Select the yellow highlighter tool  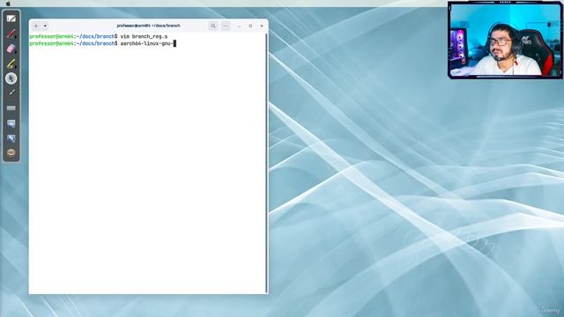tap(11, 63)
